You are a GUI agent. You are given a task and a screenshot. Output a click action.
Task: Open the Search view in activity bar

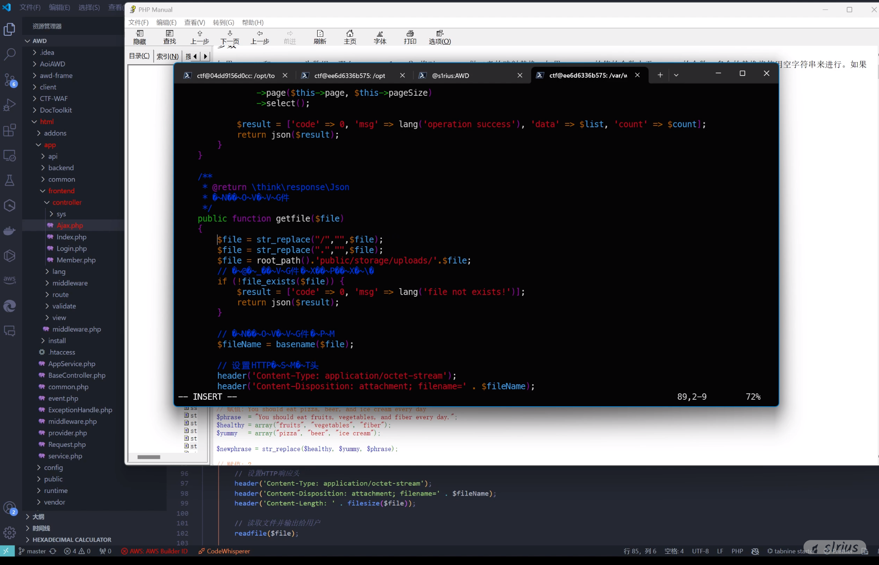click(x=9, y=54)
